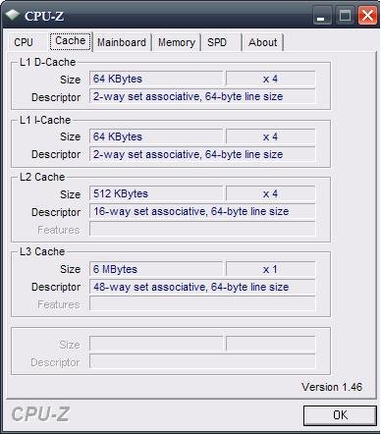Close the CPU-Z window
Image resolution: width=381 pixels, height=434 pixels.
click(x=367, y=16)
